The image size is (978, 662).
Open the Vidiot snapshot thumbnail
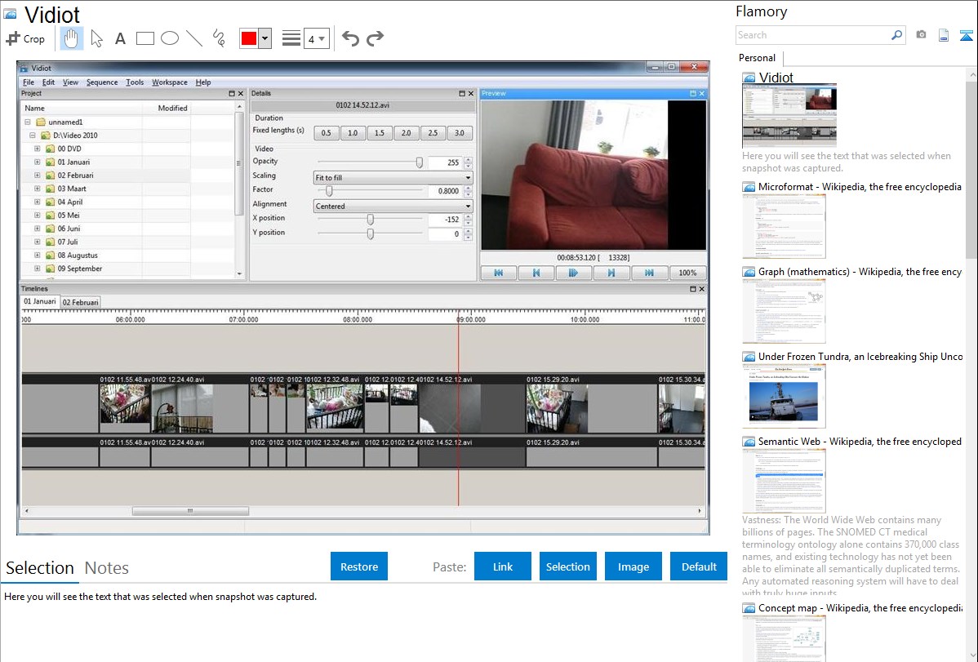click(x=789, y=116)
